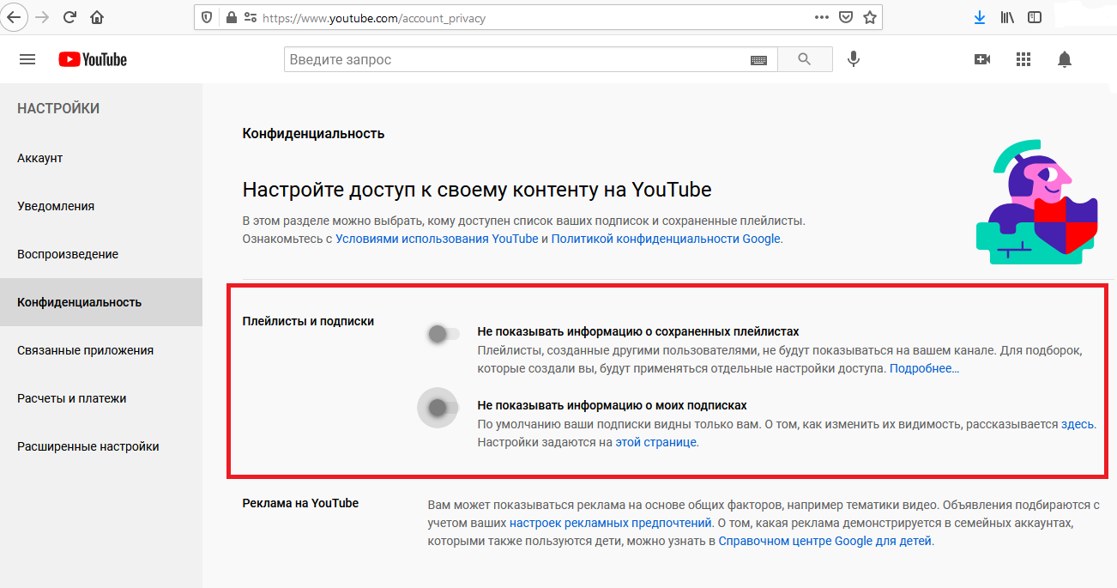Open the YouTube apps grid
This screenshot has width=1117, height=588.
coord(1023,59)
